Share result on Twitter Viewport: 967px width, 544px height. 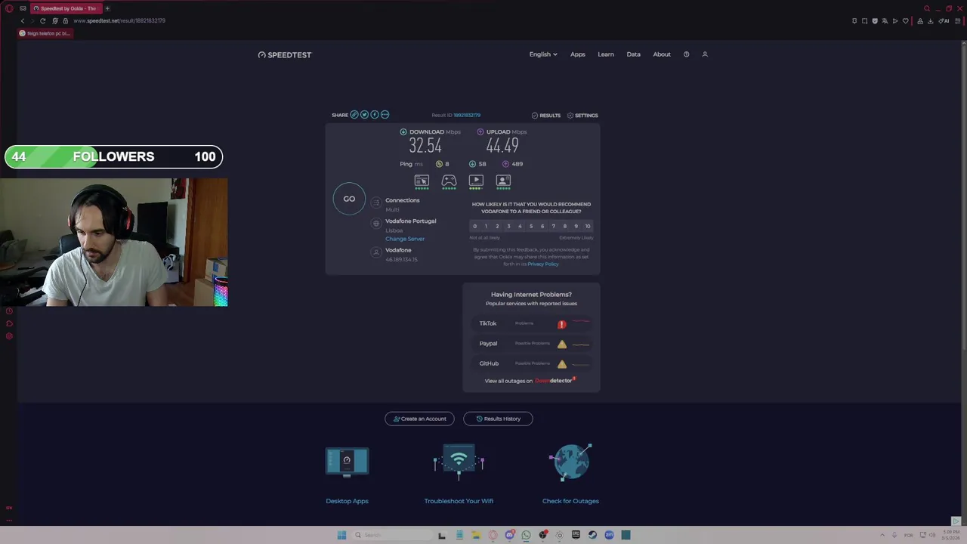(364, 115)
